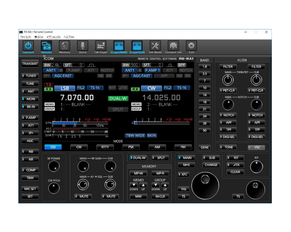Click the main frequency 7.070.00 display

[77, 97]
